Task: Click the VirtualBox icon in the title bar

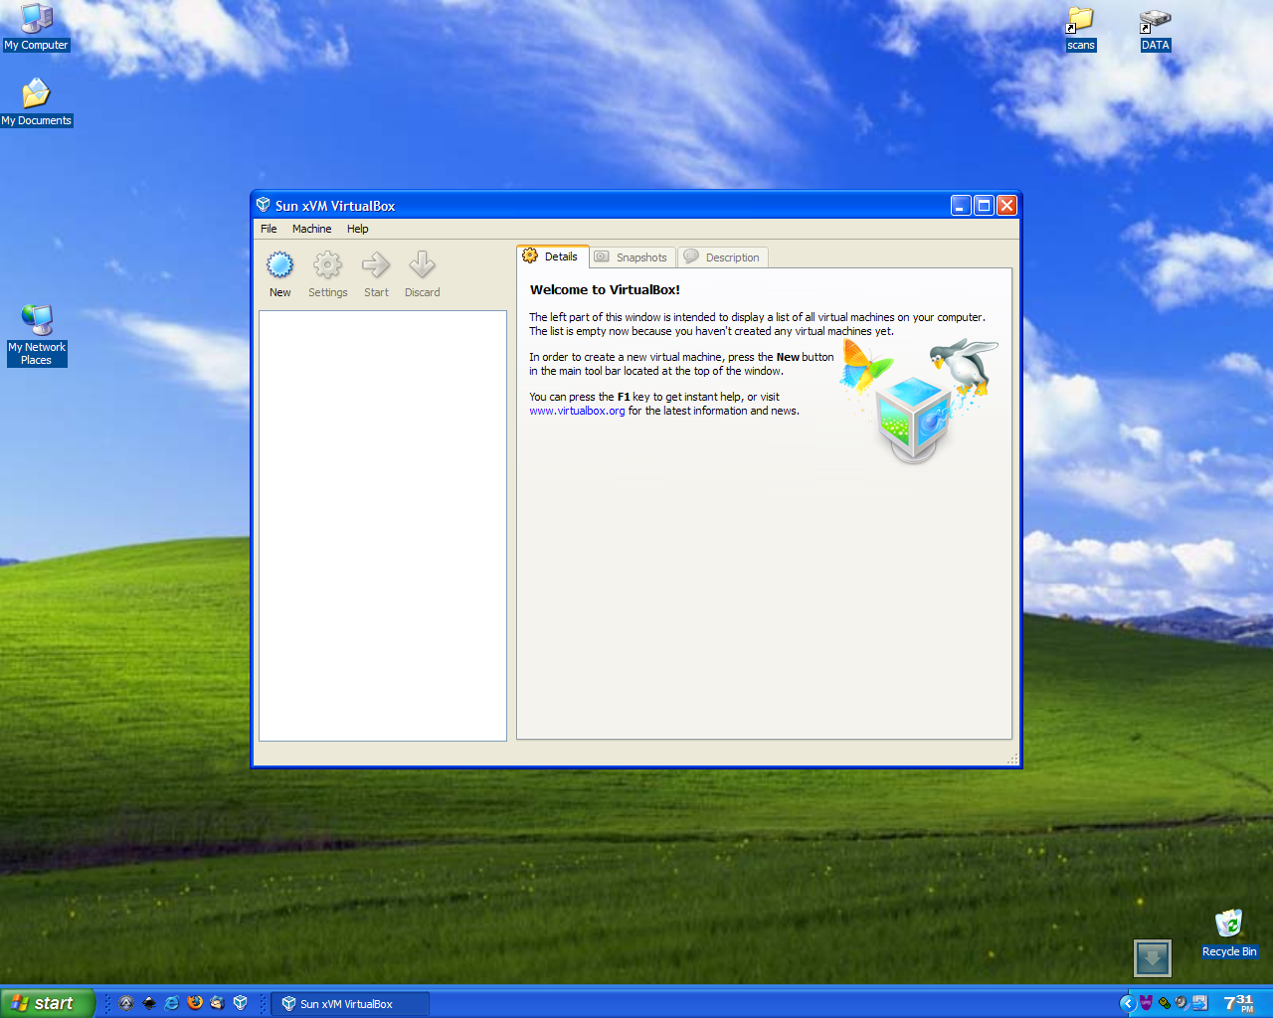Action: (264, 205)
